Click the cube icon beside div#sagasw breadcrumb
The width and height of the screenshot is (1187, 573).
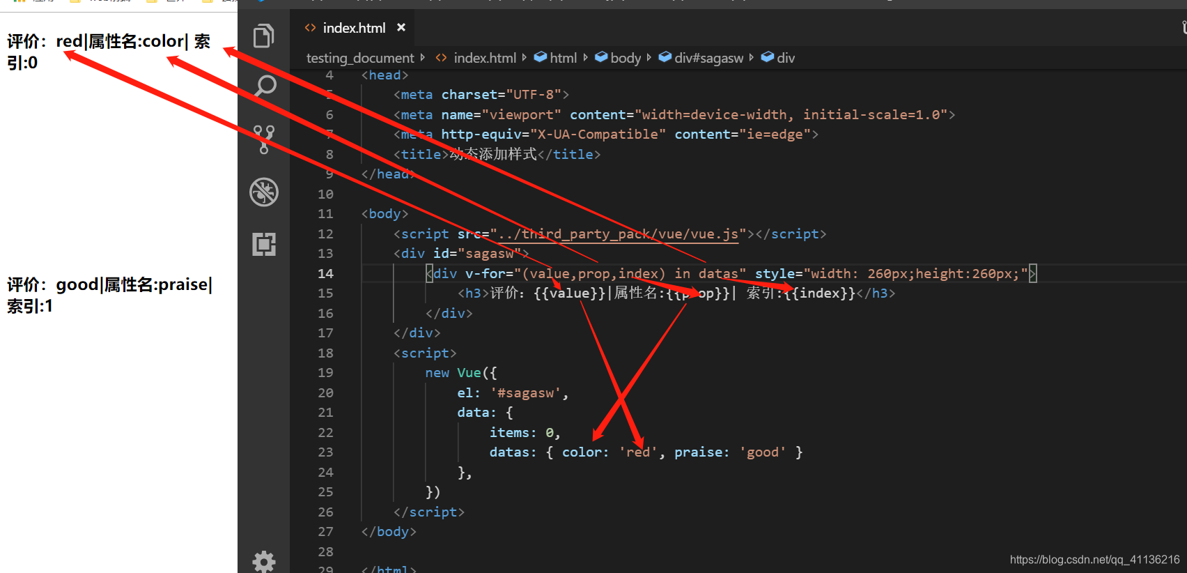[665, 57]
